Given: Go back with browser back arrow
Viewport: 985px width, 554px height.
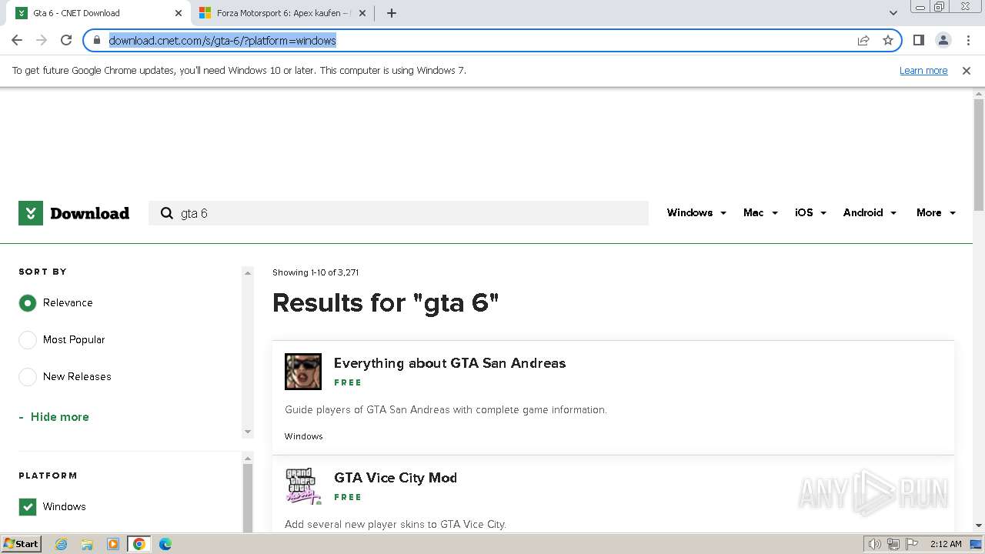Looking at the screenshot, I should (17, 40).
